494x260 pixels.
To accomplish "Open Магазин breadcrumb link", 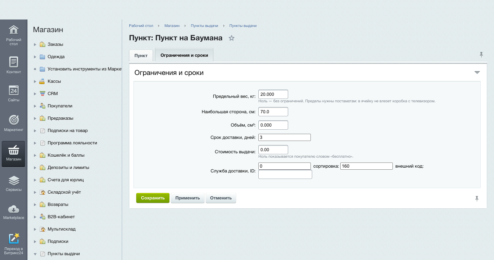I will pyautogui.click(x=172, y=26).
